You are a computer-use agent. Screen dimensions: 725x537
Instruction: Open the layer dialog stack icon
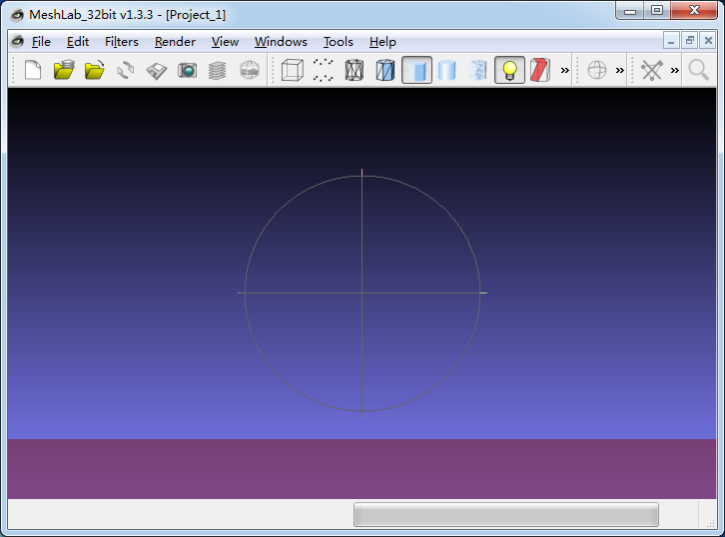coord(218,70)
